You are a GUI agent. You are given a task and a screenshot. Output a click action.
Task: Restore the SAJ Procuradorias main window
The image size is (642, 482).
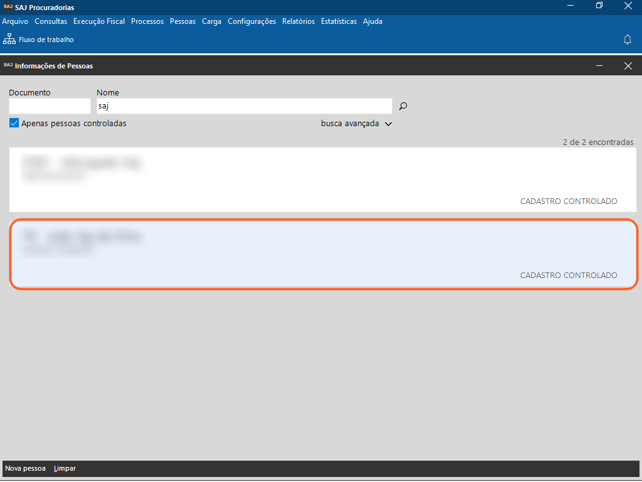599,6
